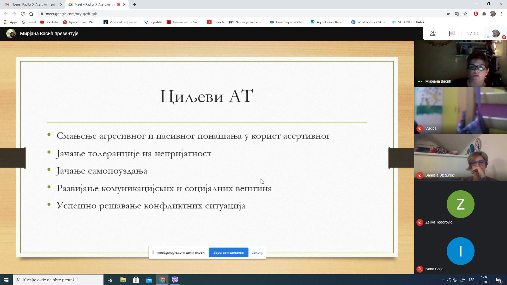Click the Windows taskbar search box
The width and height of the screenshot is (507, 285).
point(58,280)
